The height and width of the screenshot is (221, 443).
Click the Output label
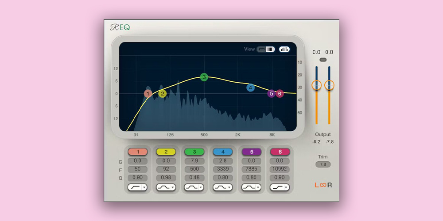tap(323, 134)
